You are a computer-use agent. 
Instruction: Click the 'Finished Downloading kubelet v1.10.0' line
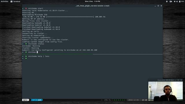[x=41, y=27]
